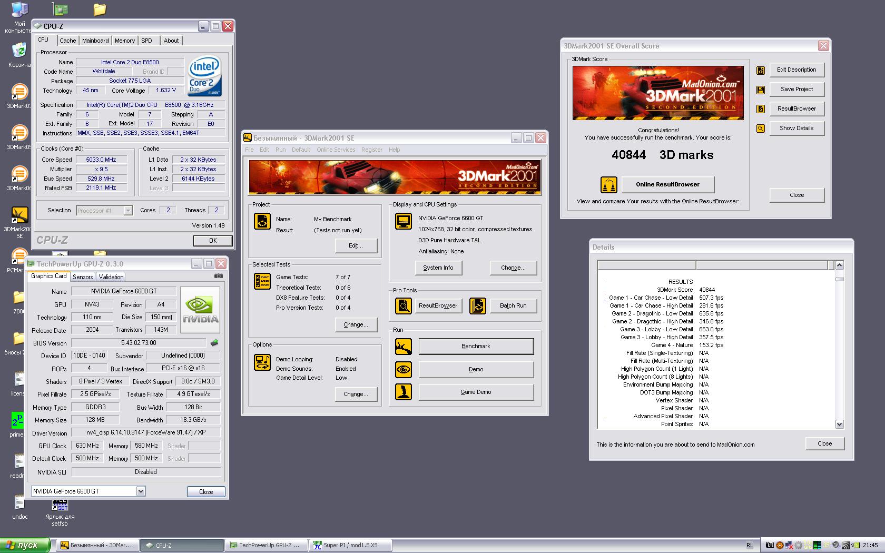Viewport: 885px width, 553px height.
Task: Click the Online ResultBrowser tree icon
Action: point(608,185)
